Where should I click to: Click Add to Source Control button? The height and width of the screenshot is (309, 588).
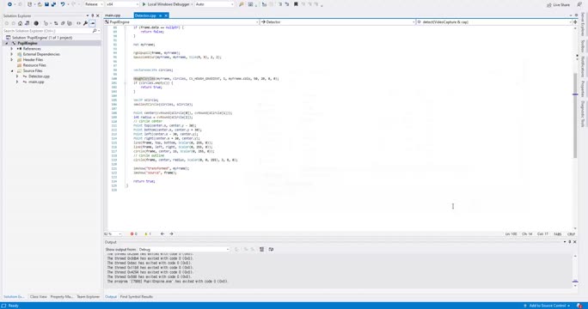[547, 306]
